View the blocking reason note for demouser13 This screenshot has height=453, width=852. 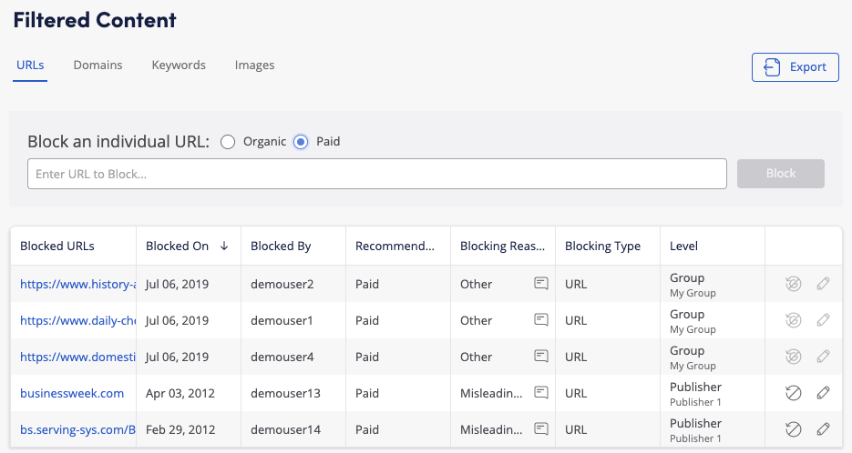coord(541,393)
